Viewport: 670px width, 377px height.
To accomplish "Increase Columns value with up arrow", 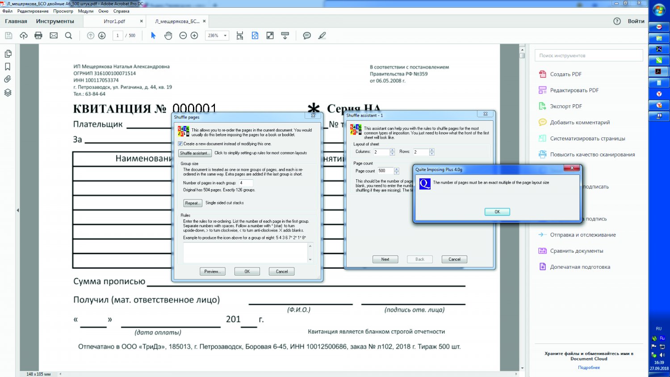I will click(x=392, y=150).
